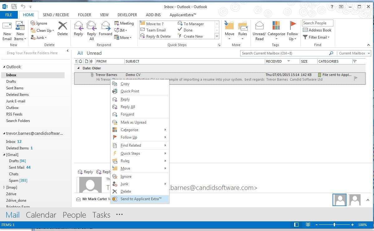The height and width of the screenshot is (231, 374).
Task: Click the Undo arrow in title bar
Action: pos(23,7)
